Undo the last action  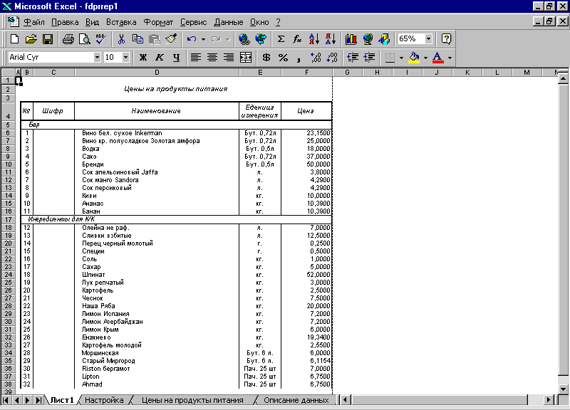click(x=192, y=39)
